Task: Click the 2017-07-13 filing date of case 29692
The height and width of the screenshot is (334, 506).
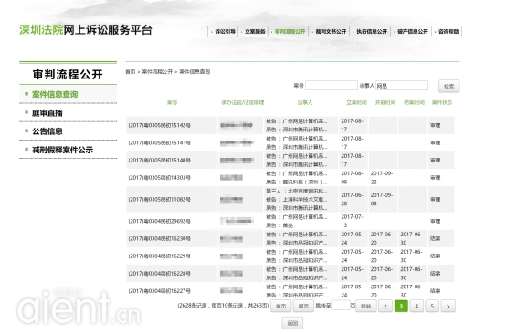Action: tap(352, 221)
